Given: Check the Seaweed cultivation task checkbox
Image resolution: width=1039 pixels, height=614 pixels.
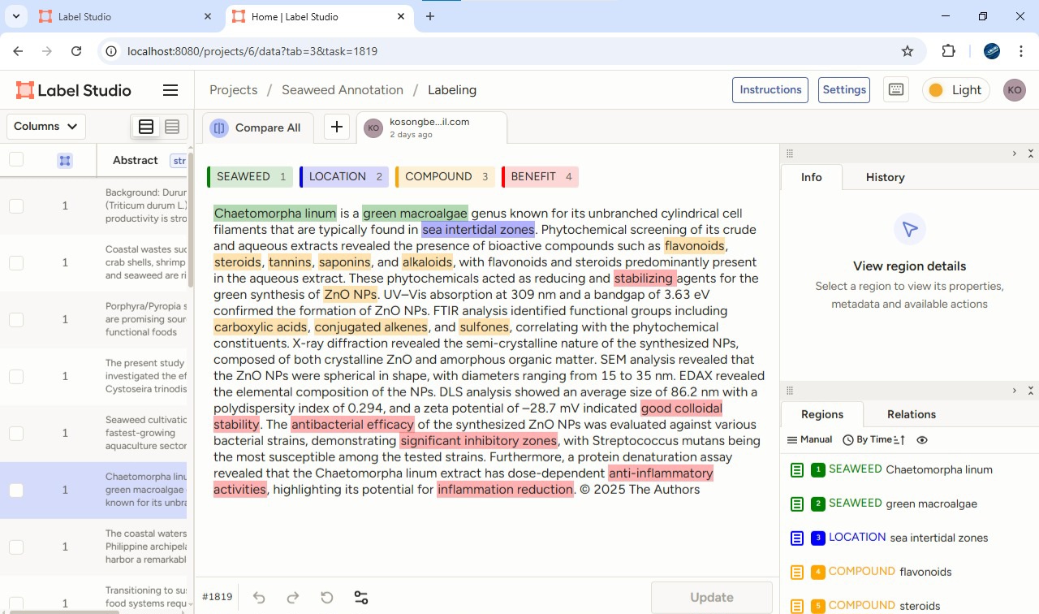Looking at the screenshot, I should coord(16,434).
